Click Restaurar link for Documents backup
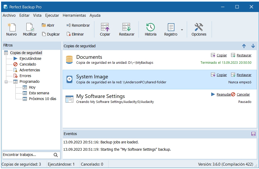The image size is (259, 169). click(244, 55)
